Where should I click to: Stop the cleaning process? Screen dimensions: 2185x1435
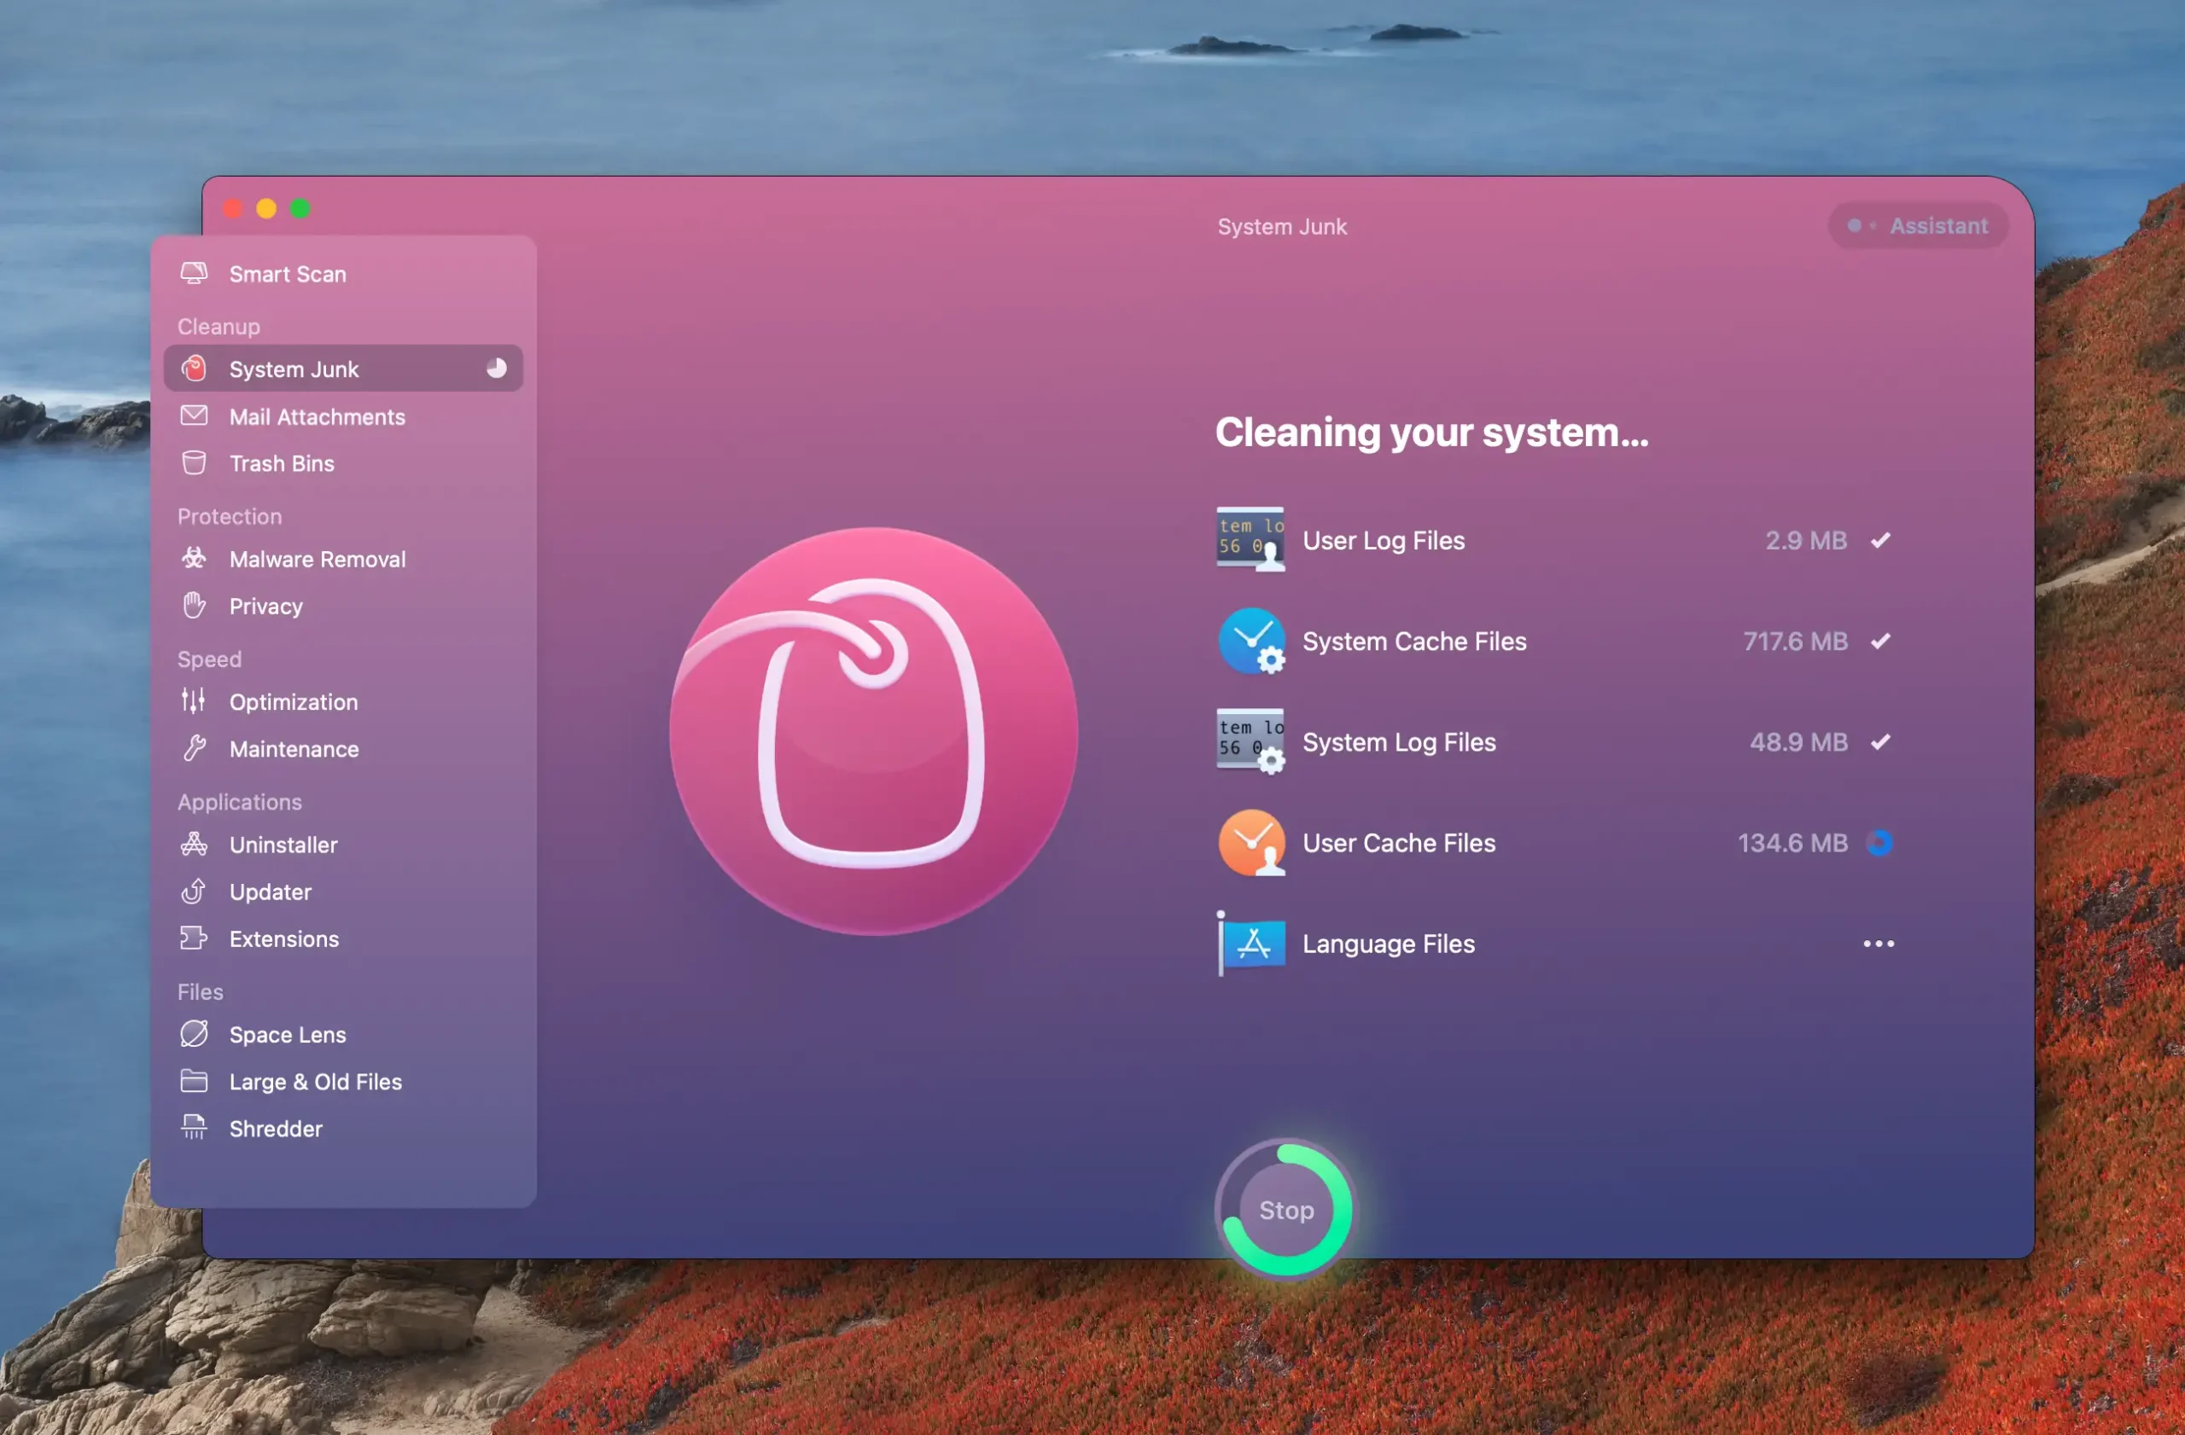(1286, 1209)
